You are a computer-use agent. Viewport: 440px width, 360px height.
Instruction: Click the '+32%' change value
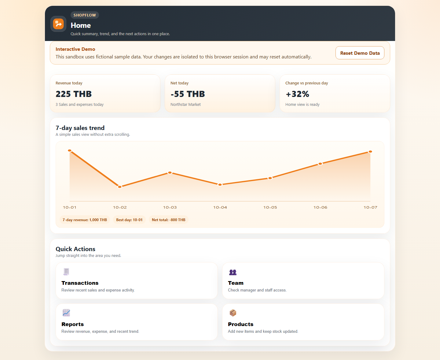tap(297, 94)
